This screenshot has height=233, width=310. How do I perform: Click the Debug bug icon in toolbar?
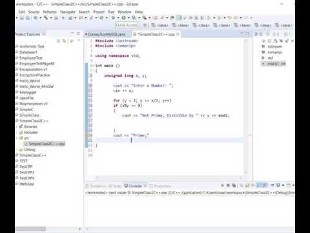tap(113, 18)
